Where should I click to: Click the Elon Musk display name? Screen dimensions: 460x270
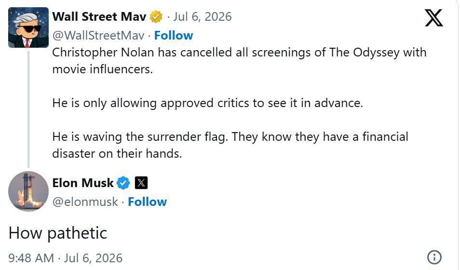point(83,183)
